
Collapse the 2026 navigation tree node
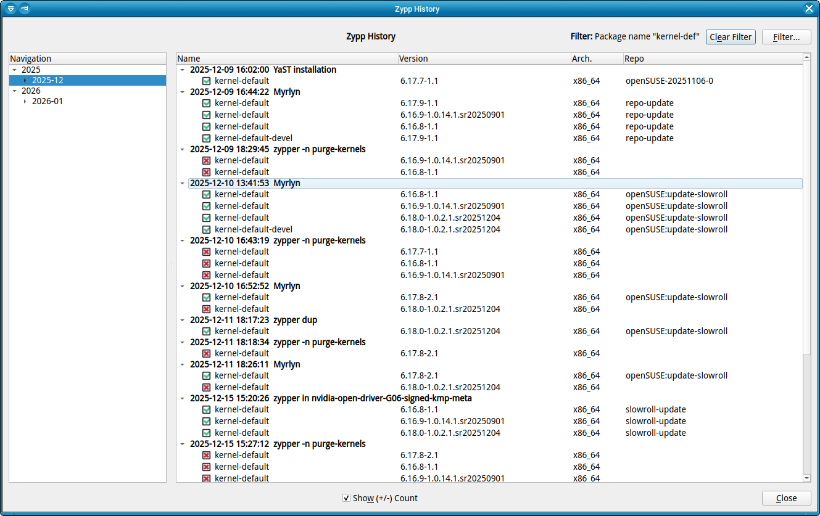[14, 91]
